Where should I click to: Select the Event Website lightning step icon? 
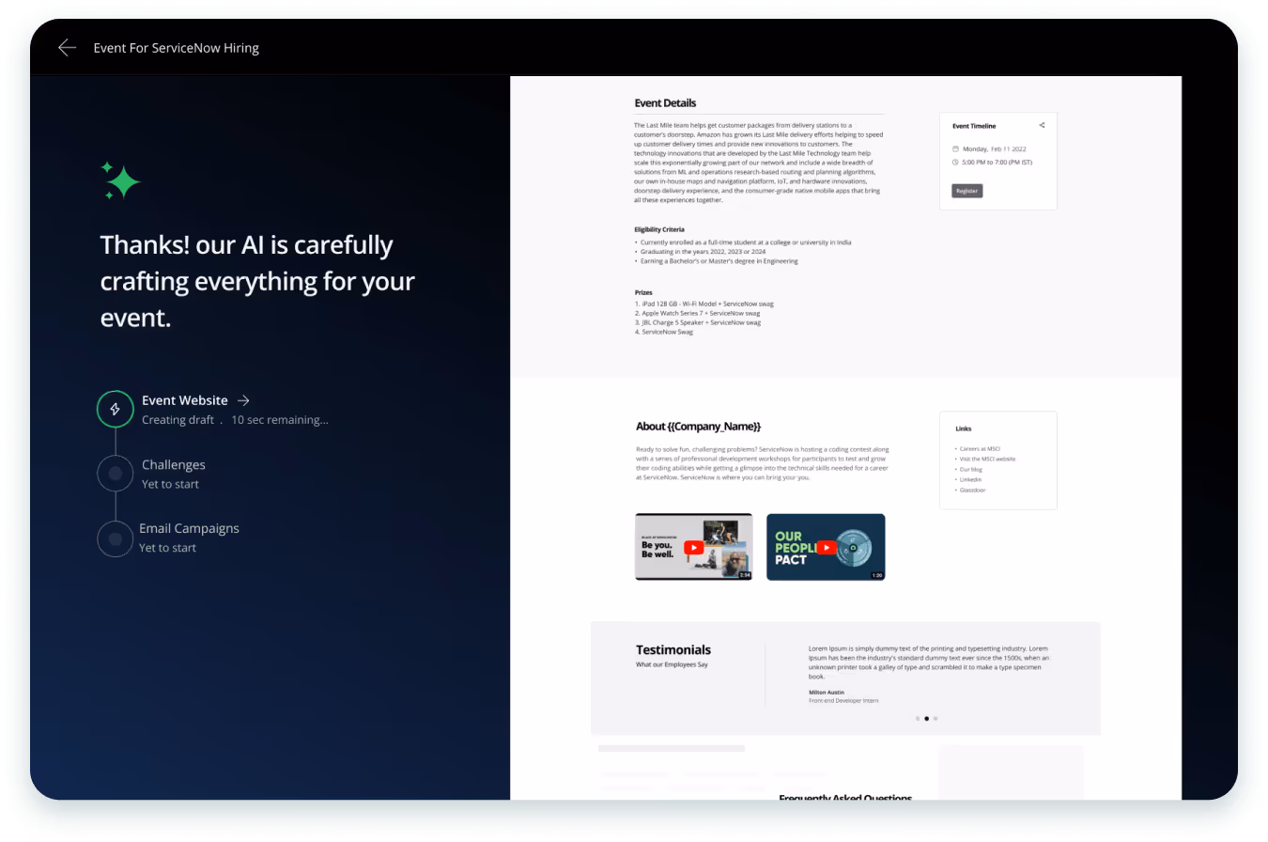point(116,410)
